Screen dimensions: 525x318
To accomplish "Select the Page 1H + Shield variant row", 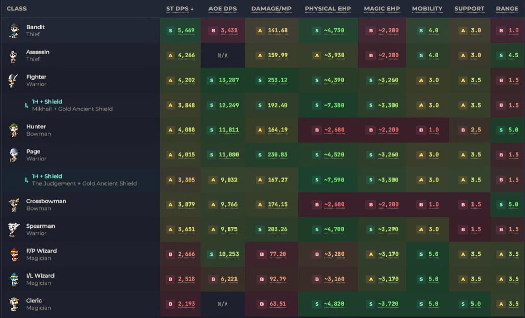I will coord(262,180).
